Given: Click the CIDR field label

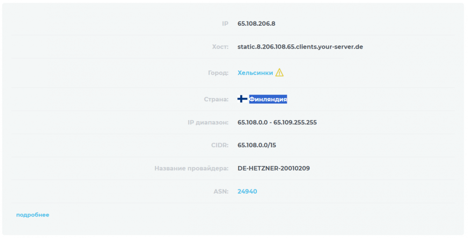Looking at the screenshot, I should (219, 145).
